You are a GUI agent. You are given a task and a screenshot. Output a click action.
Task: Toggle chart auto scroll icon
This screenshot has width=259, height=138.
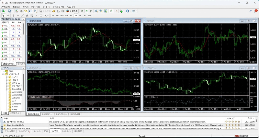(111, 11)
